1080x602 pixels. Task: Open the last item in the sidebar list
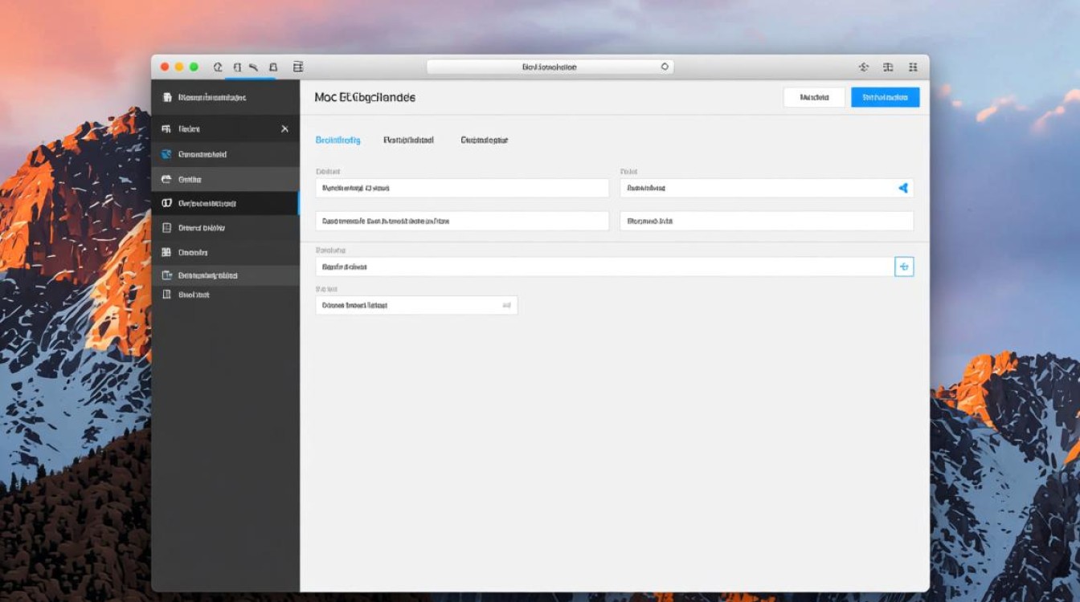[193, 295]
